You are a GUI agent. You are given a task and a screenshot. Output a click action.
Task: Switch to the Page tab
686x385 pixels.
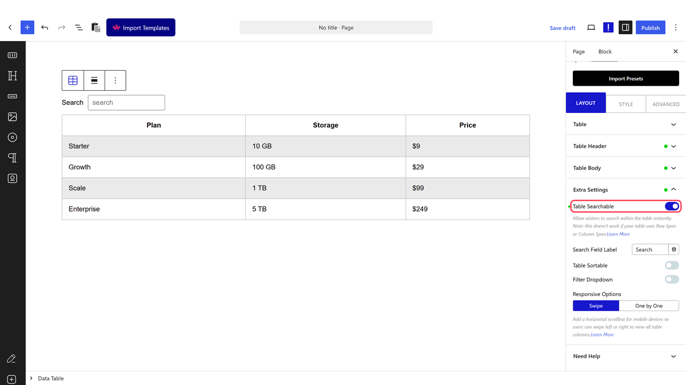pyautogui.click(x=579, y=51)
